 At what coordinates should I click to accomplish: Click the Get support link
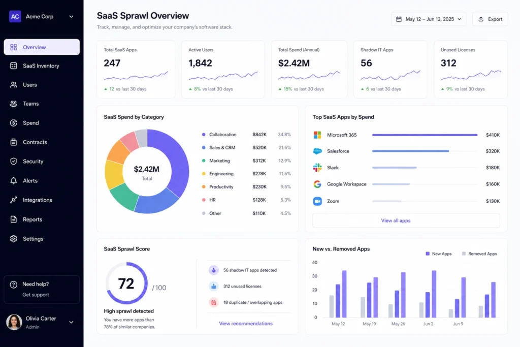click(36, 295)
